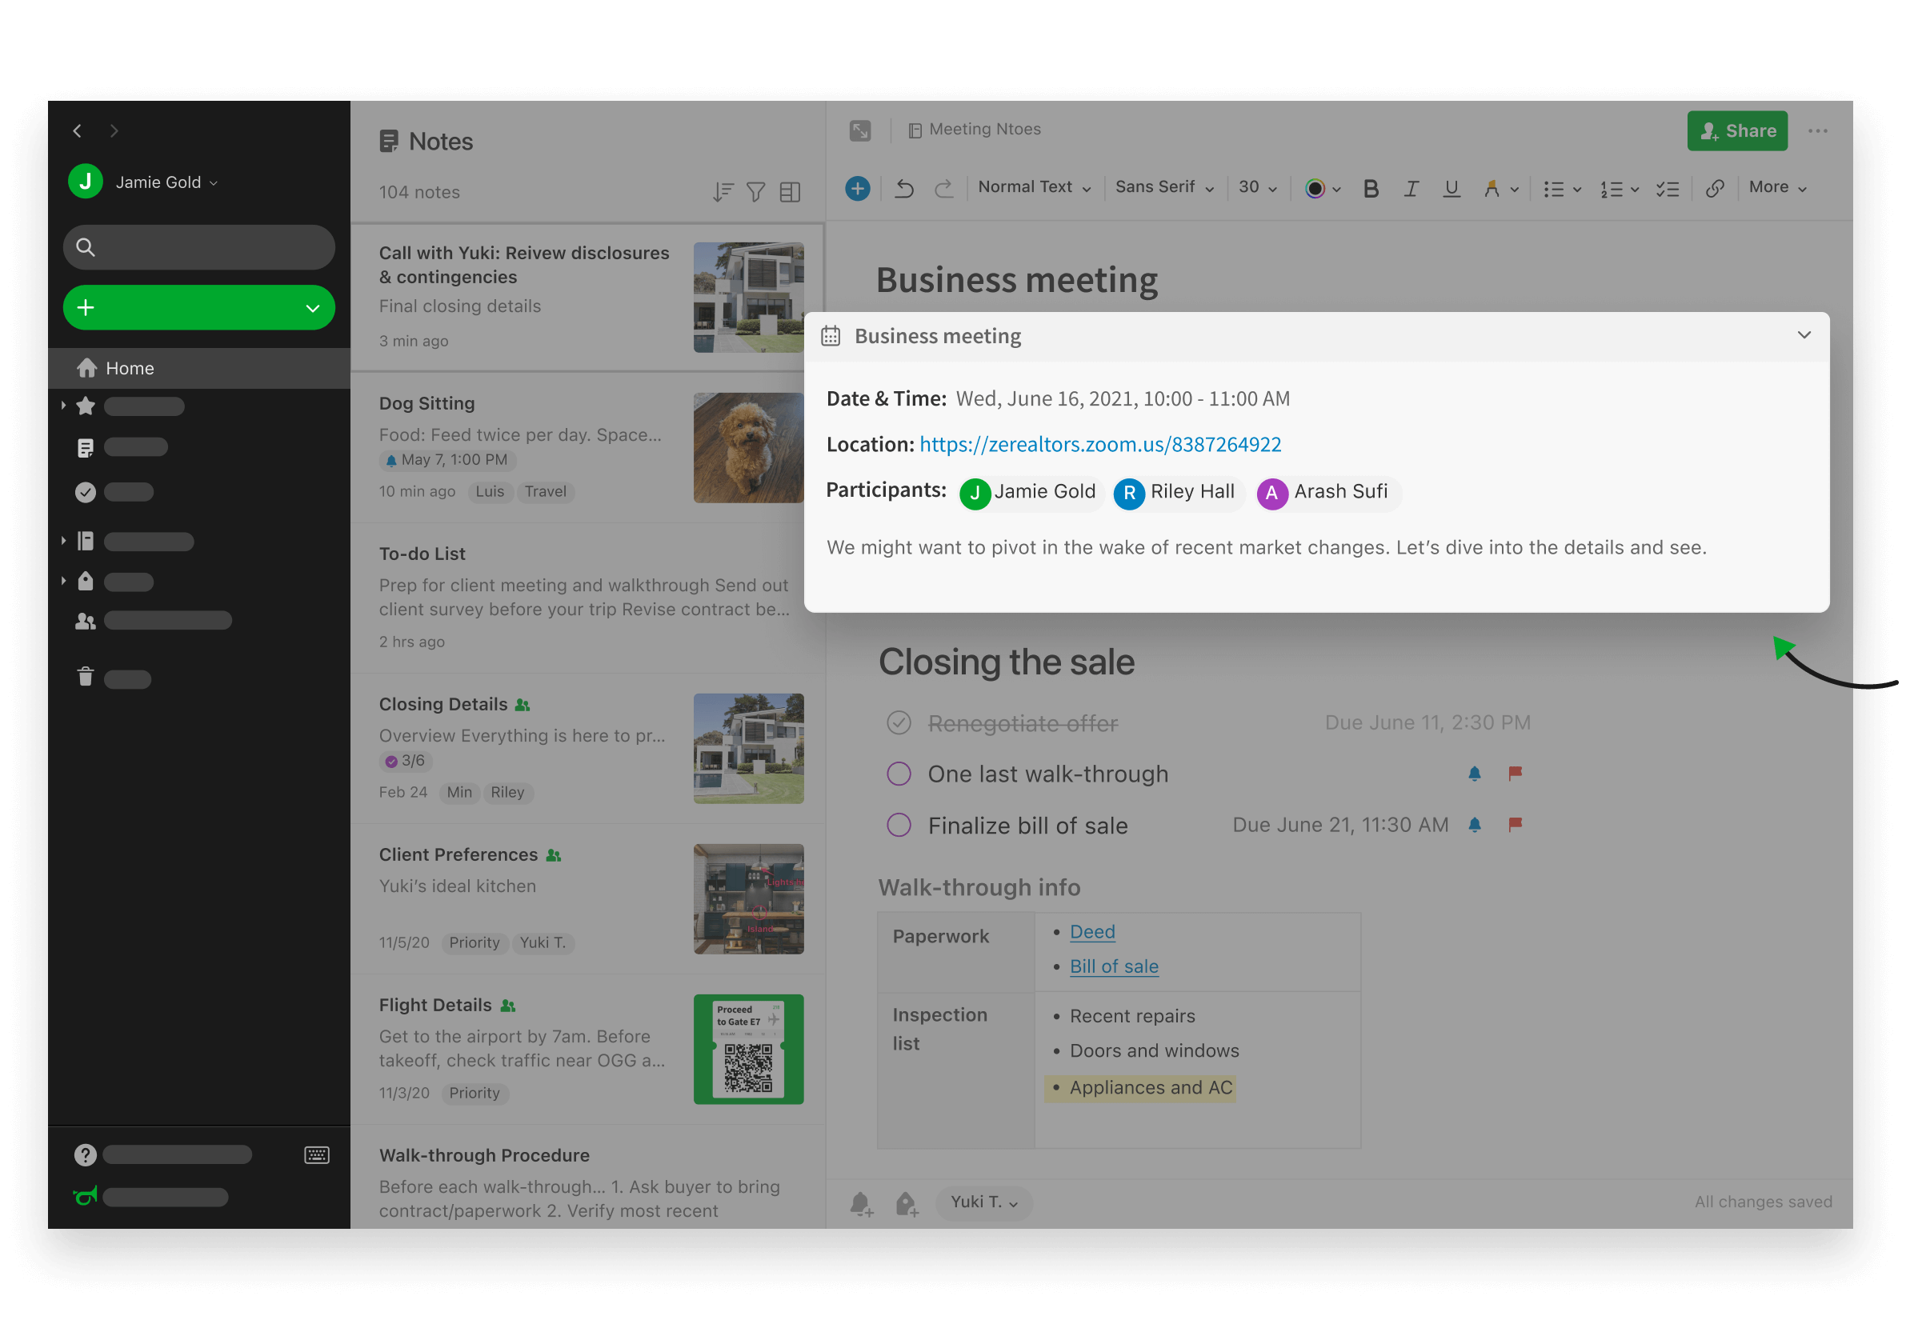Screen dimensions: 1930x1344
Task: Click the blue insert plus icon
Action: (x=858, y=188)
